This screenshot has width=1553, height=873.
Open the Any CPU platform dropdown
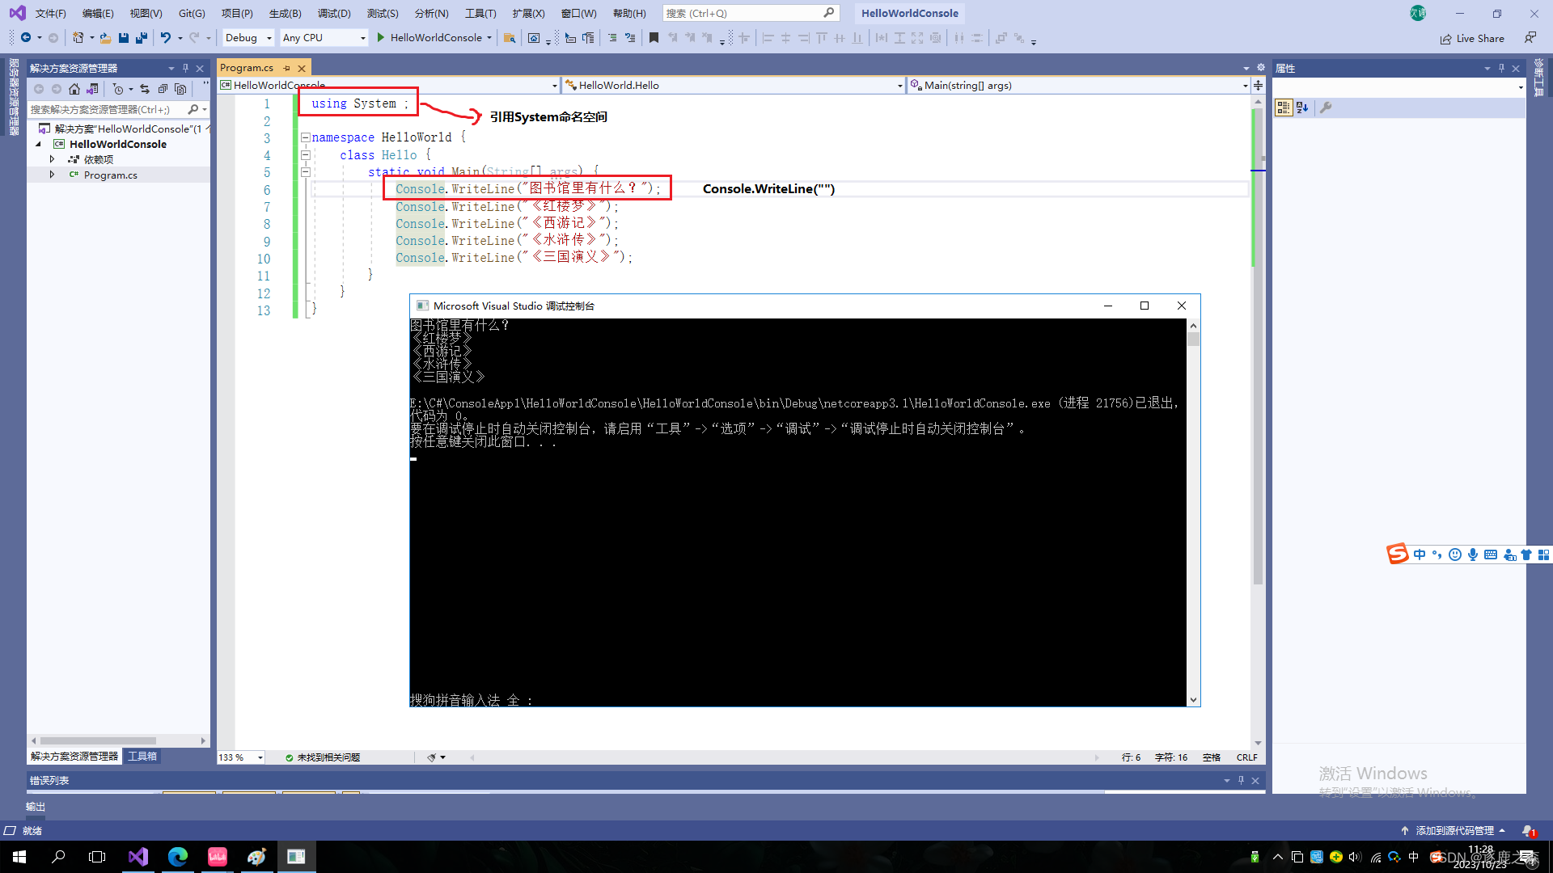tap(324, 37)
